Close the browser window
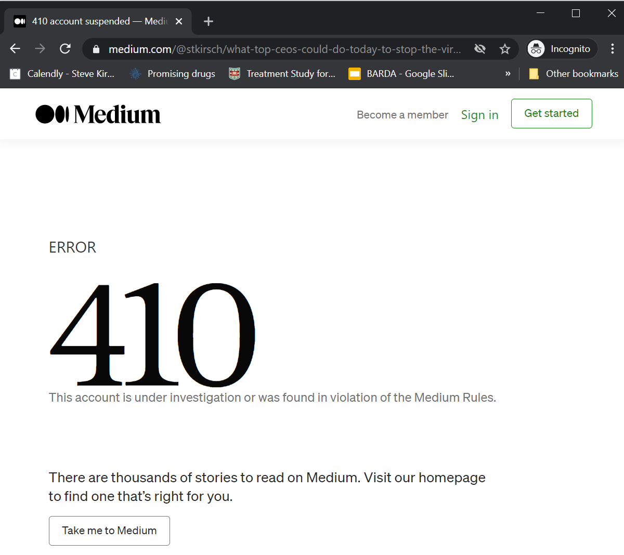 [x=612, y=13]
